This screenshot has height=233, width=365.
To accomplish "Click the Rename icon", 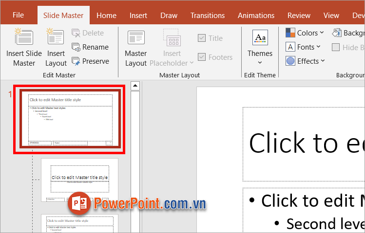I will (x=76, y=47).
